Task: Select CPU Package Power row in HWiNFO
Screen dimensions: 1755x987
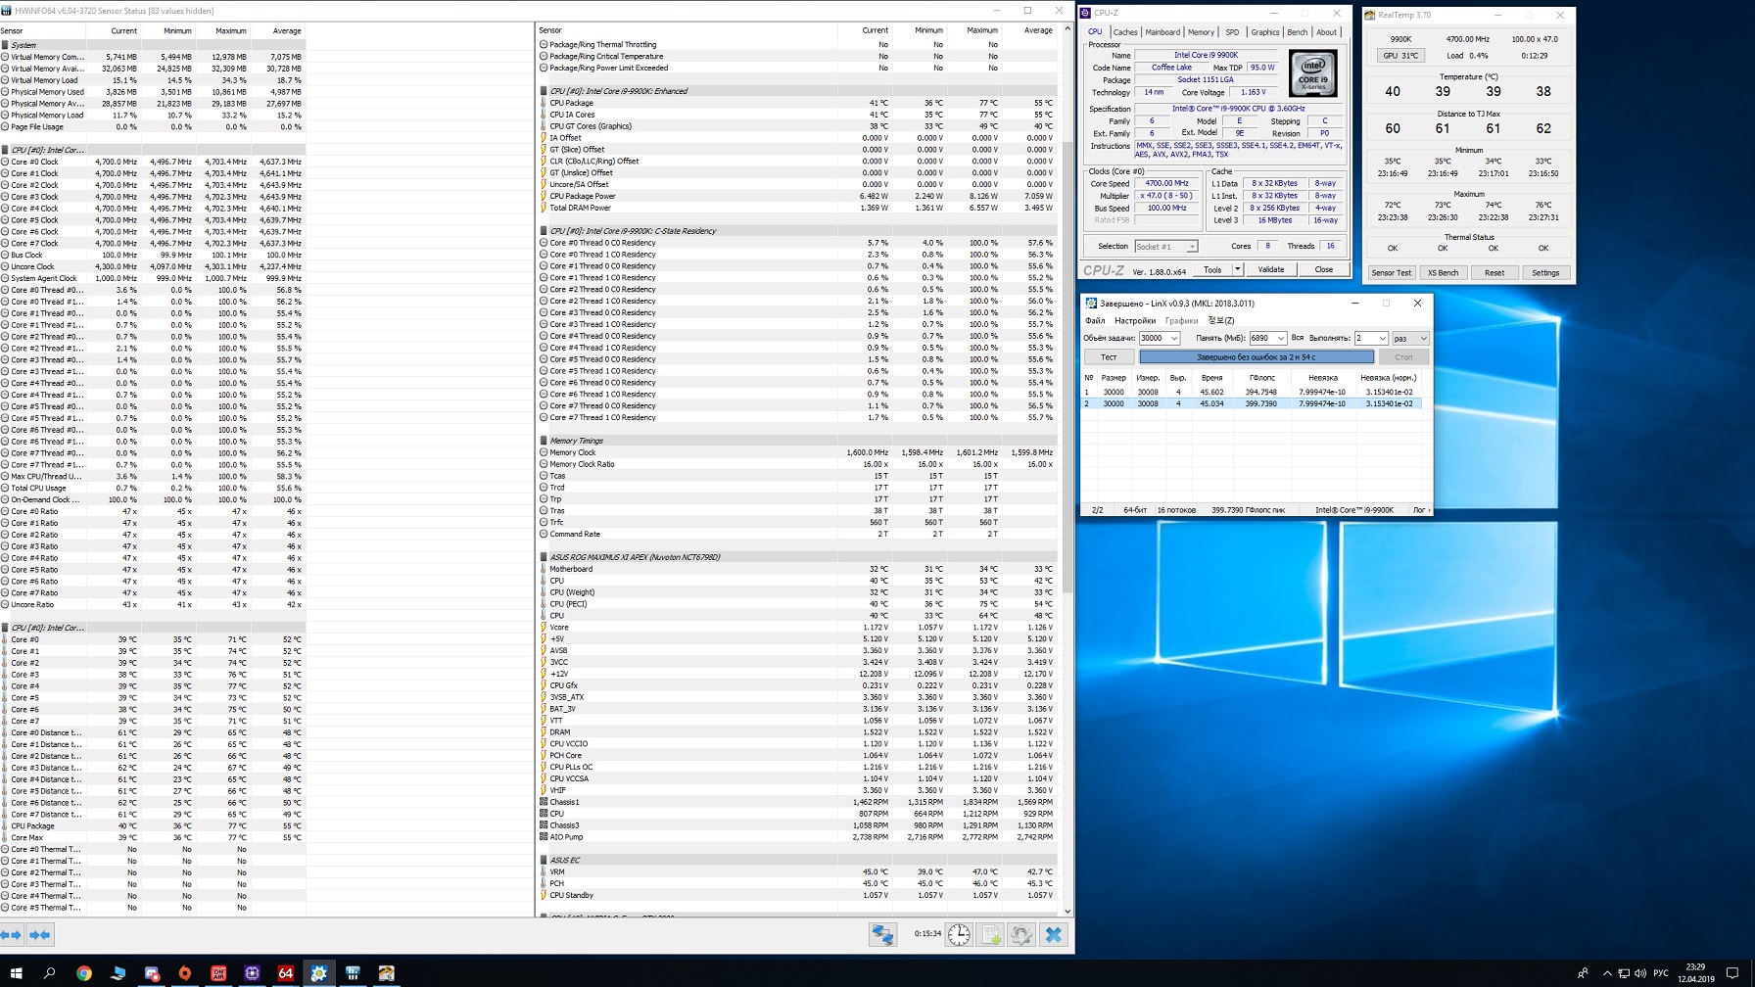Action: [797, 196]
